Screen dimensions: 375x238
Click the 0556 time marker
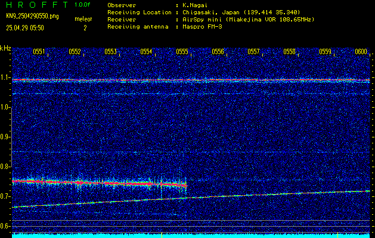(218, 52)
